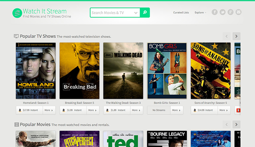Open the Ted movie poster

pos(123,139)
